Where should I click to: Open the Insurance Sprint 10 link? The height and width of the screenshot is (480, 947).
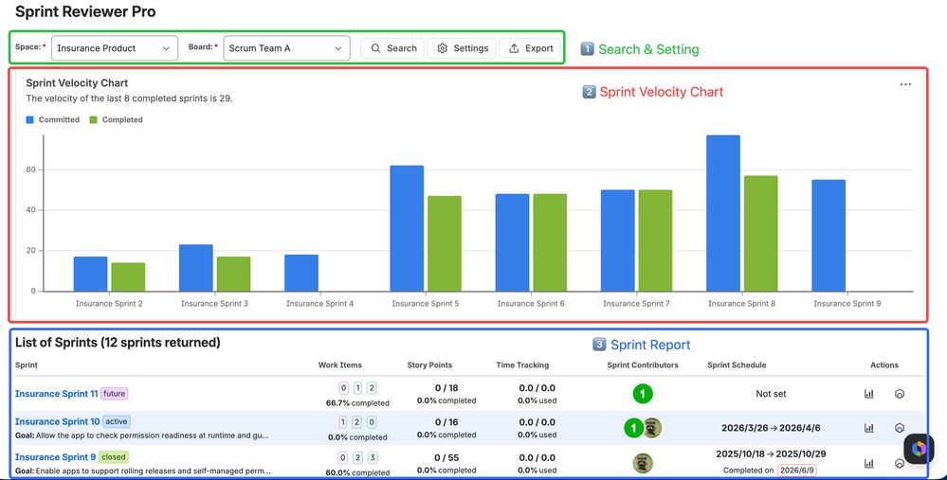tap(58, 421)
